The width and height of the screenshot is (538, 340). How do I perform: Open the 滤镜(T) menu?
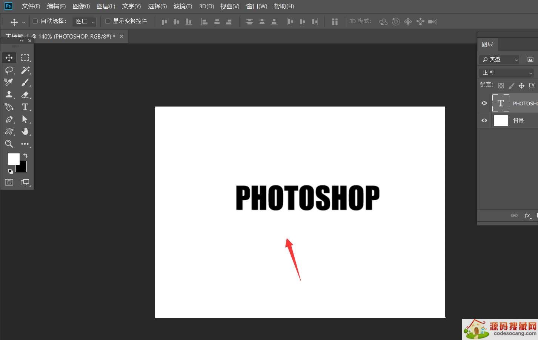183,6
